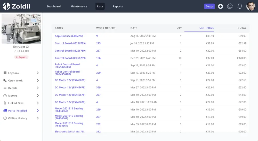The width and height of the screenshot is (258, 141).
Task: Click the quantity 10 cell
Action: coord(180,58)
